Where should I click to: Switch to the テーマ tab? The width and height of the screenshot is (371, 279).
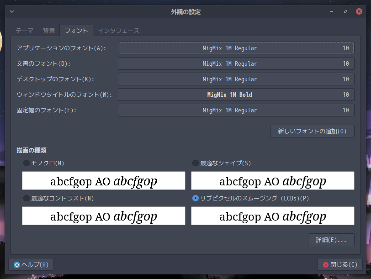tap(24, 31)
